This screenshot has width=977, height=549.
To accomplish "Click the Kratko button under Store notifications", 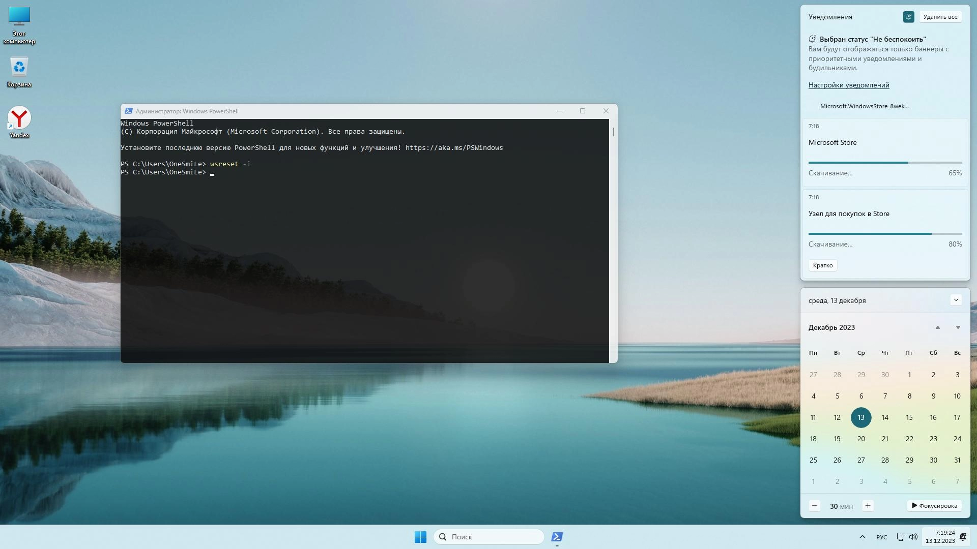I will click(822, 265).
